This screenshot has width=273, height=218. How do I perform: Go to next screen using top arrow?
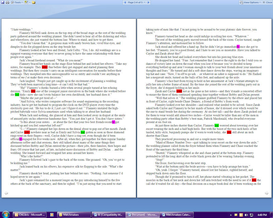148,2
